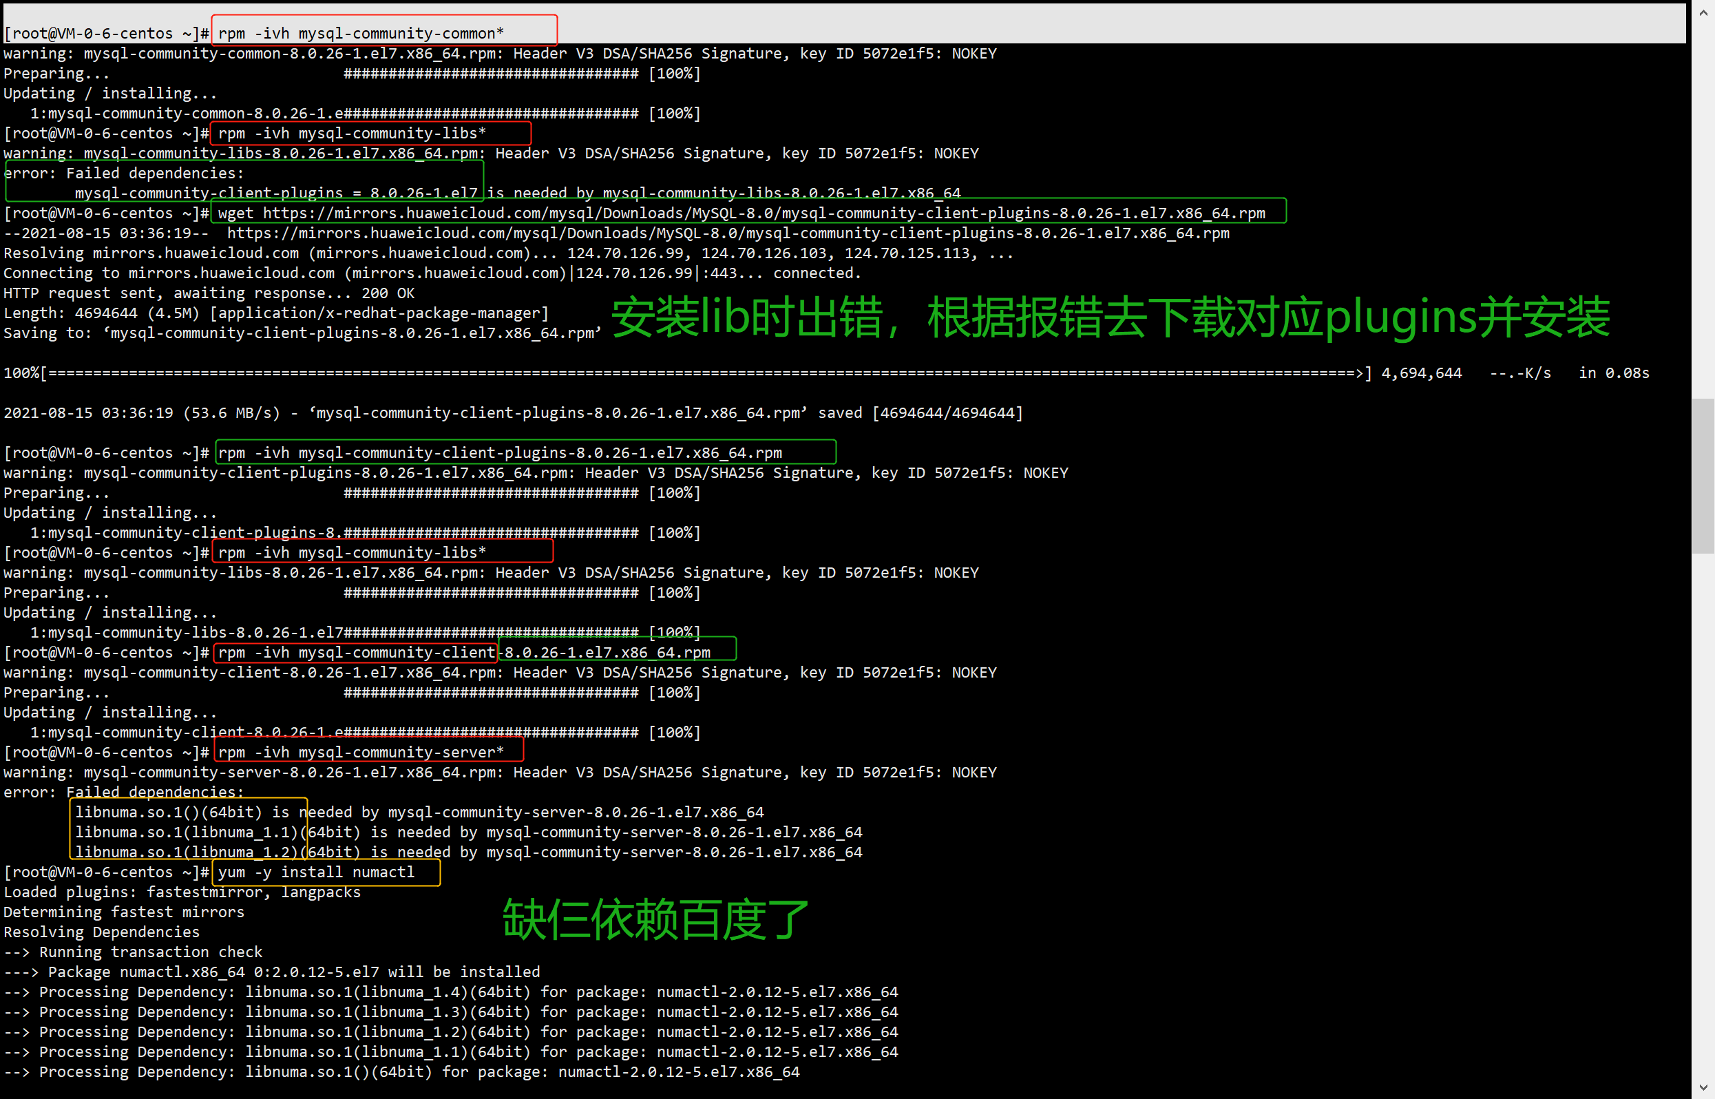1715x1099 pixels.
Task: Click the vertical scrollbar thumb
Action: (1703, 475)
